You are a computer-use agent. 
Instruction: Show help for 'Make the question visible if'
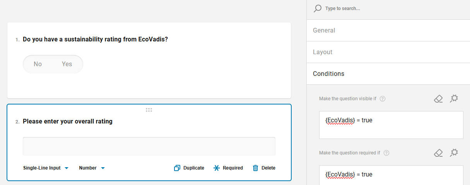383,99
